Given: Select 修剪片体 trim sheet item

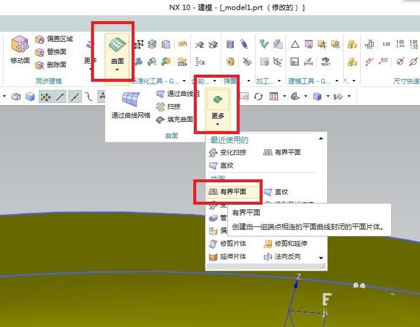Looking at the screenshot, I should coord(227,243).
